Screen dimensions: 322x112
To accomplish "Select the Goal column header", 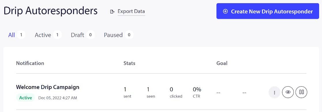I will pos(222,63).
